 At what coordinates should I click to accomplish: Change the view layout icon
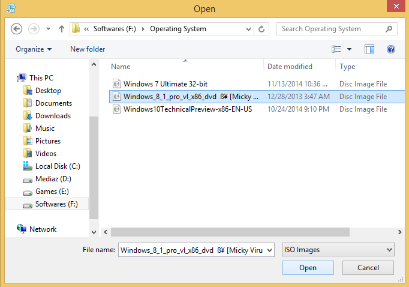click(336, 49)
